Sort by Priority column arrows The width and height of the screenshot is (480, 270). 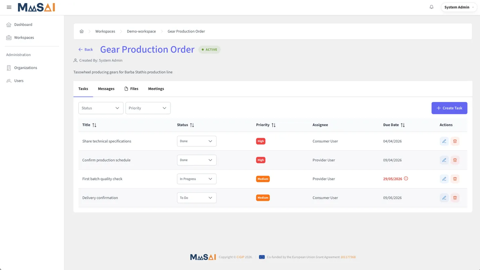(x=274, y=125)
